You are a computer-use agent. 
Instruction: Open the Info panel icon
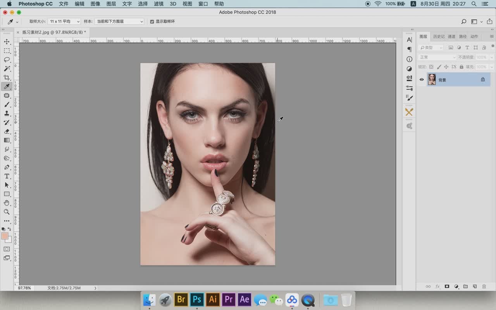pos(409,59)
